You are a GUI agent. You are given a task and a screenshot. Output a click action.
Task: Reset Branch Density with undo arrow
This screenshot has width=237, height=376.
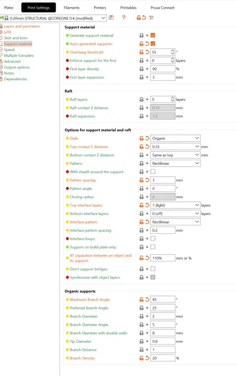click(x=147, y=358)
